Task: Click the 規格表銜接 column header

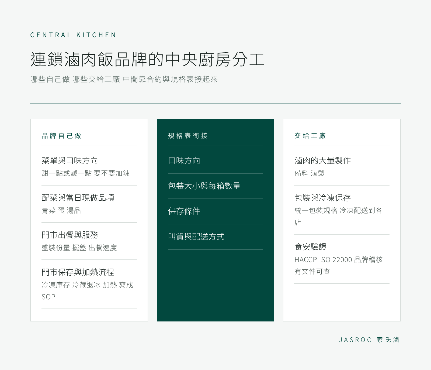Action: pyautogui.click(x=188, y=136)
